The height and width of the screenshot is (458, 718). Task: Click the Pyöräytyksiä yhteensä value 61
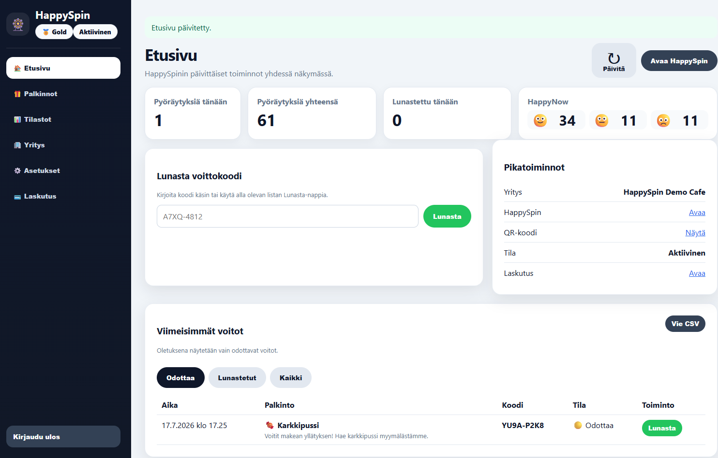click(x=266, y=120)
